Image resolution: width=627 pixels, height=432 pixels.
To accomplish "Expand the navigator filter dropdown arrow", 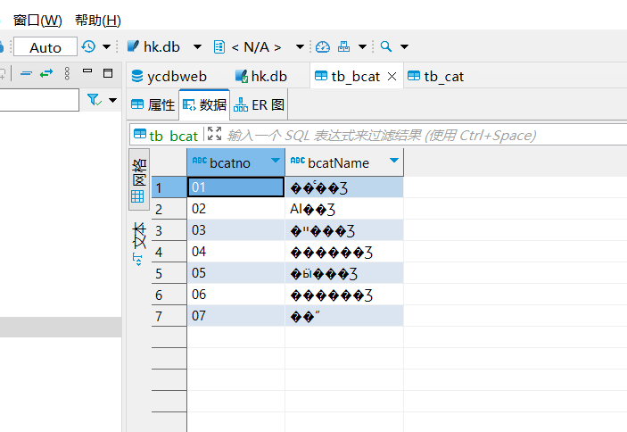I will (112, 100).
